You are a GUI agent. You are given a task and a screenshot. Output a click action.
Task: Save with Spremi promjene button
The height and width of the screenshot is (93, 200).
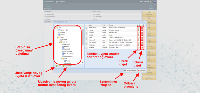tap(130, 71)
